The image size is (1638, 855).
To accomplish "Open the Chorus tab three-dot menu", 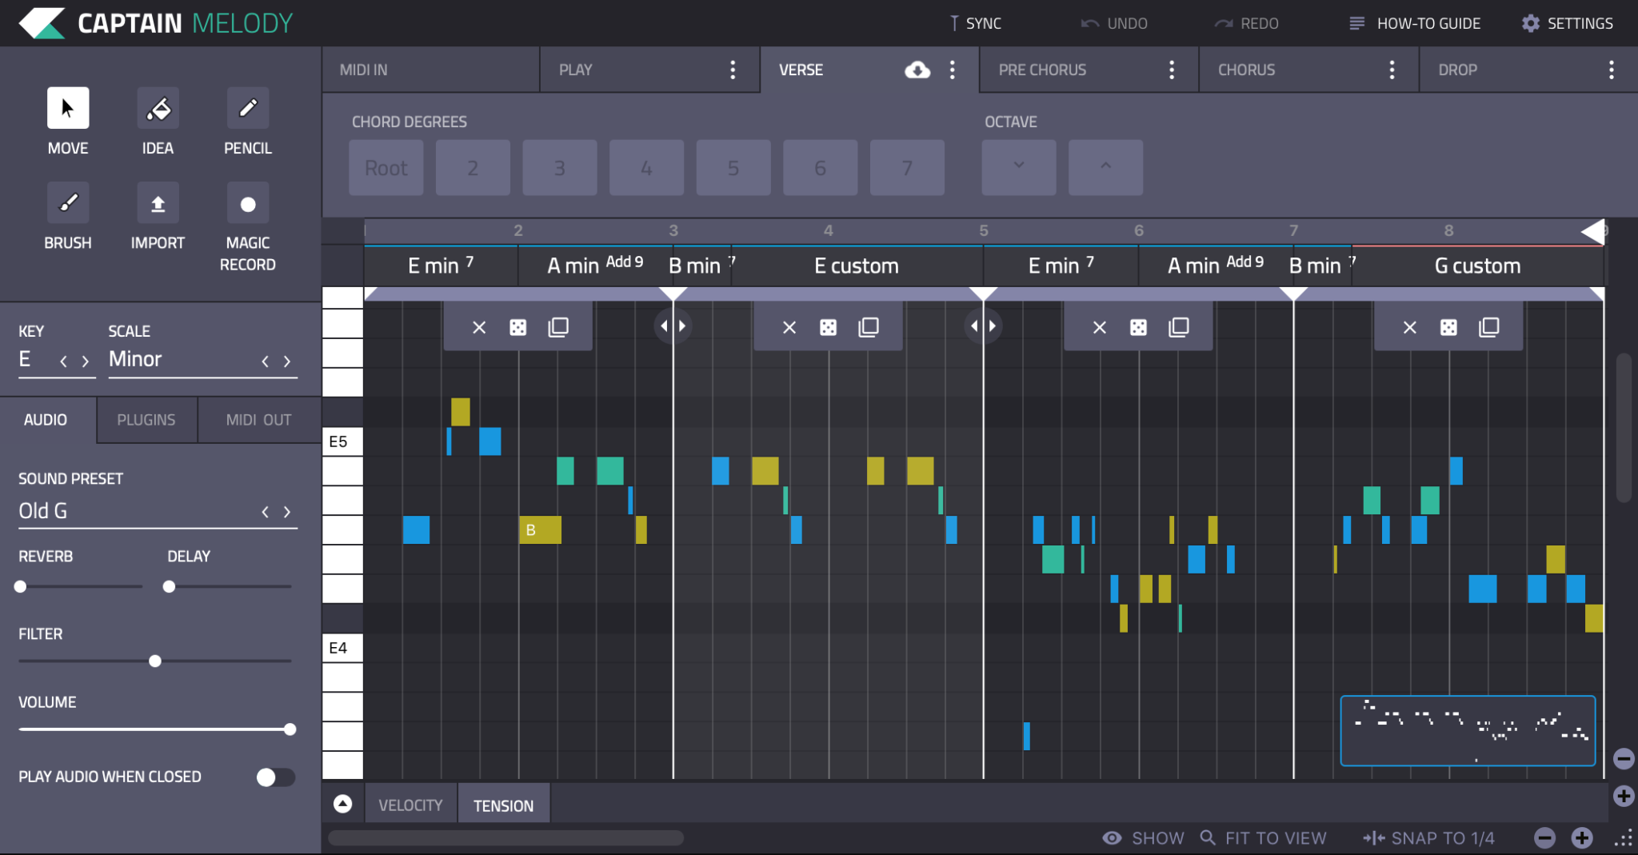I will click(1392, 70).
